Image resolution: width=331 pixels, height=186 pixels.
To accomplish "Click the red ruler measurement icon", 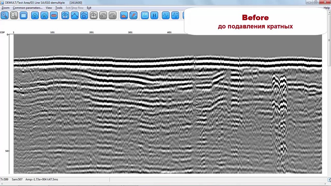I will click(54, 15).
